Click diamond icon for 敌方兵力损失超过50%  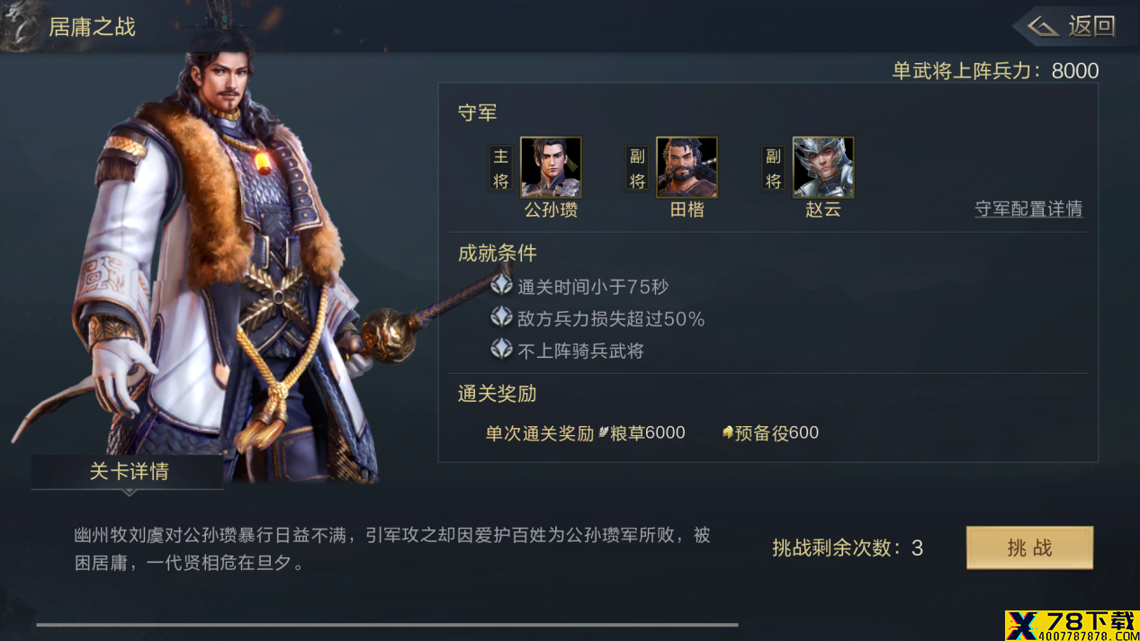501,317
